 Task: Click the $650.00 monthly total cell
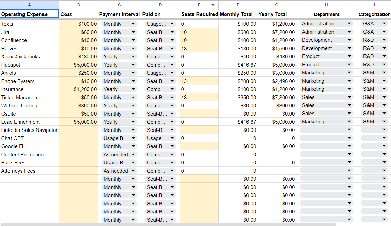pos(238,98)
